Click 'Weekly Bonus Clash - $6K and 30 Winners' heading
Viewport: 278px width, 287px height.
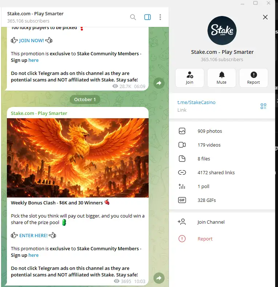click(57, 203)
